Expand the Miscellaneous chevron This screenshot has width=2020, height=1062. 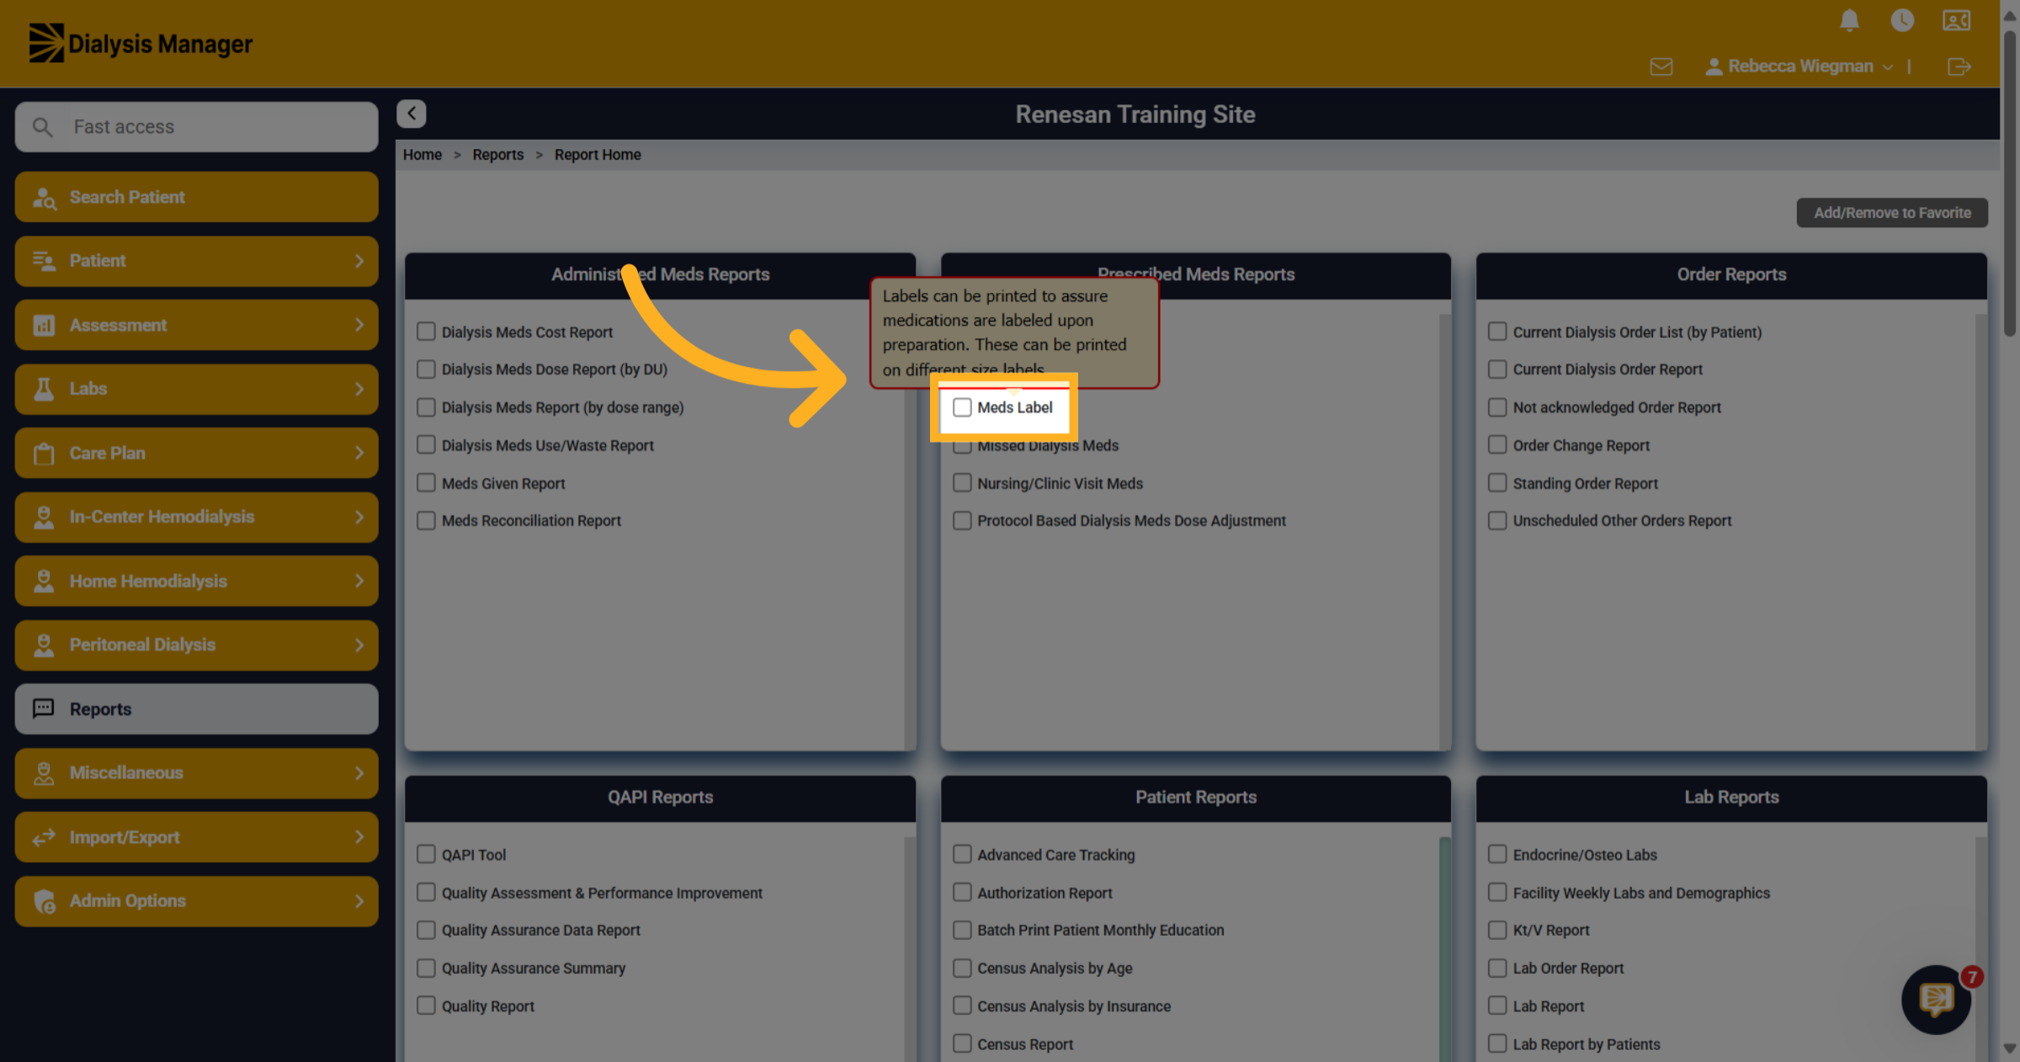coord(359,773)
